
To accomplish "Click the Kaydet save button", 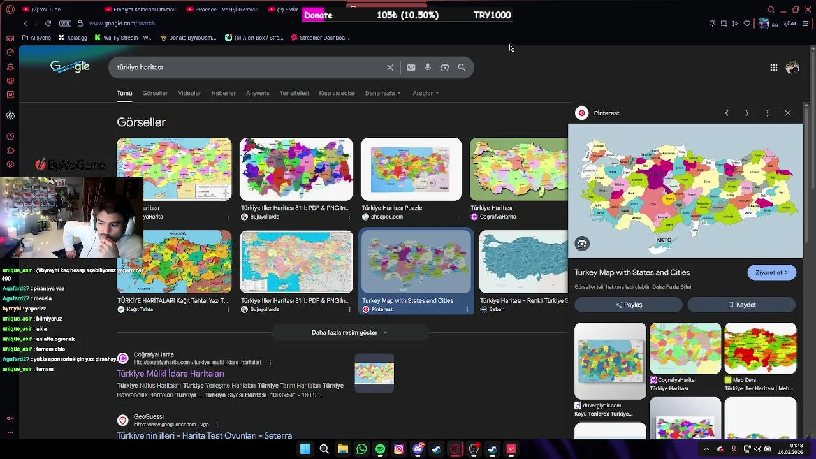I will pos(741,305).
